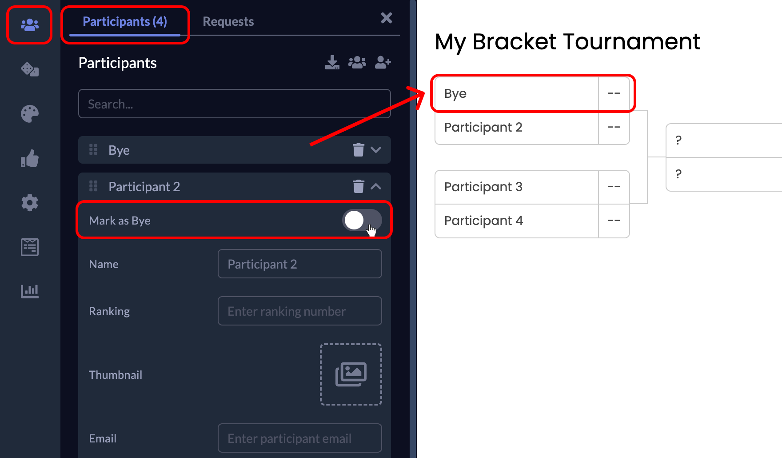Screen dimensions: 782x458
Task: Click the Ranking number input field
Action: [x=300, y=311]
